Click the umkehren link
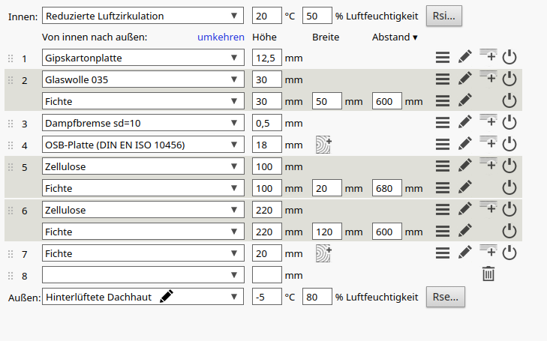This screenshot has height=341, width=547. pos(221,37)
